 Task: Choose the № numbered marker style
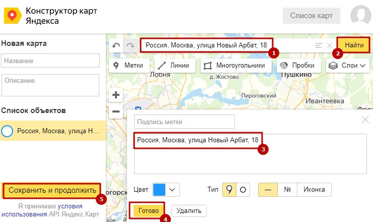pyautogui.click(x=287, y=190)
